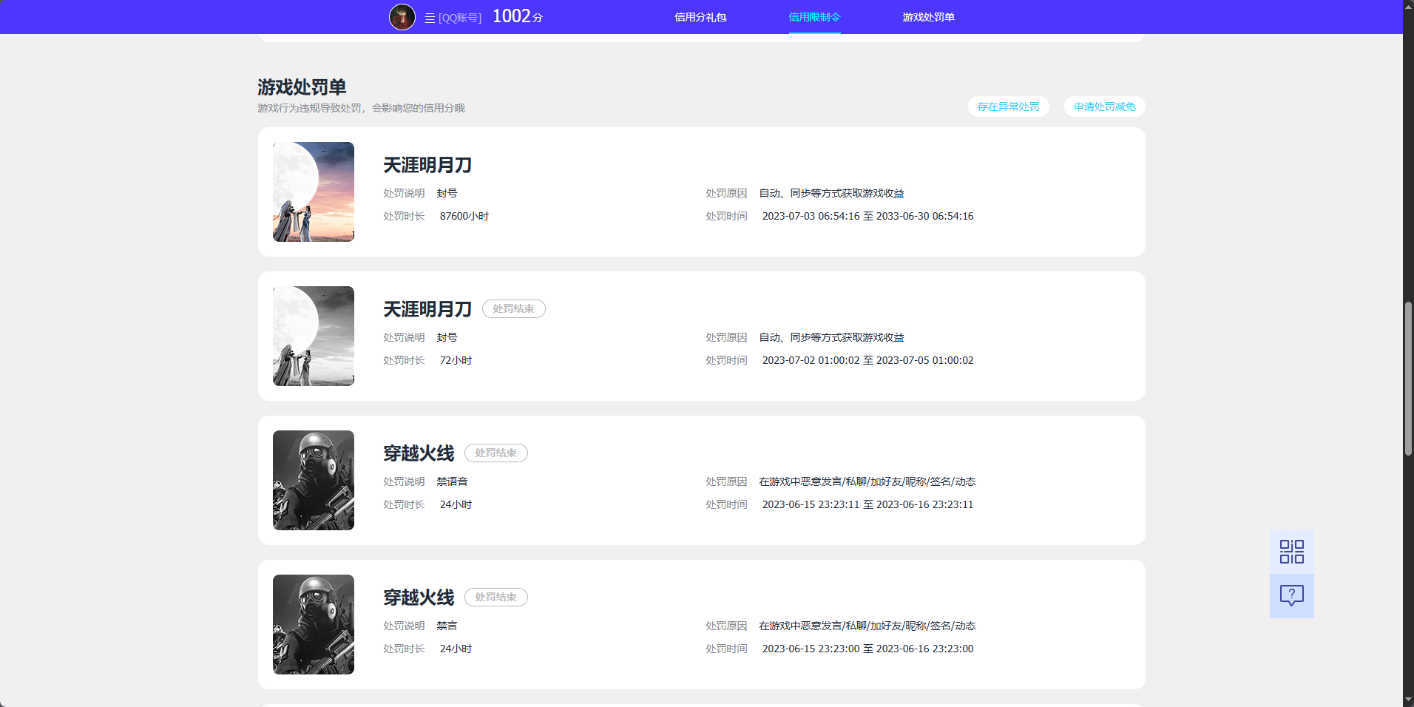
Task: Click time range starting 2023-07-02 01:00:02
Action: pyautogui.click(x=867, y=360)
